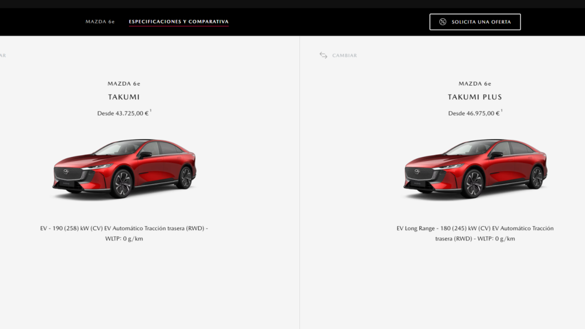Click the Cambiar swap arrows icon
This screenshot has width=585, height=329.
click(323, 55)
